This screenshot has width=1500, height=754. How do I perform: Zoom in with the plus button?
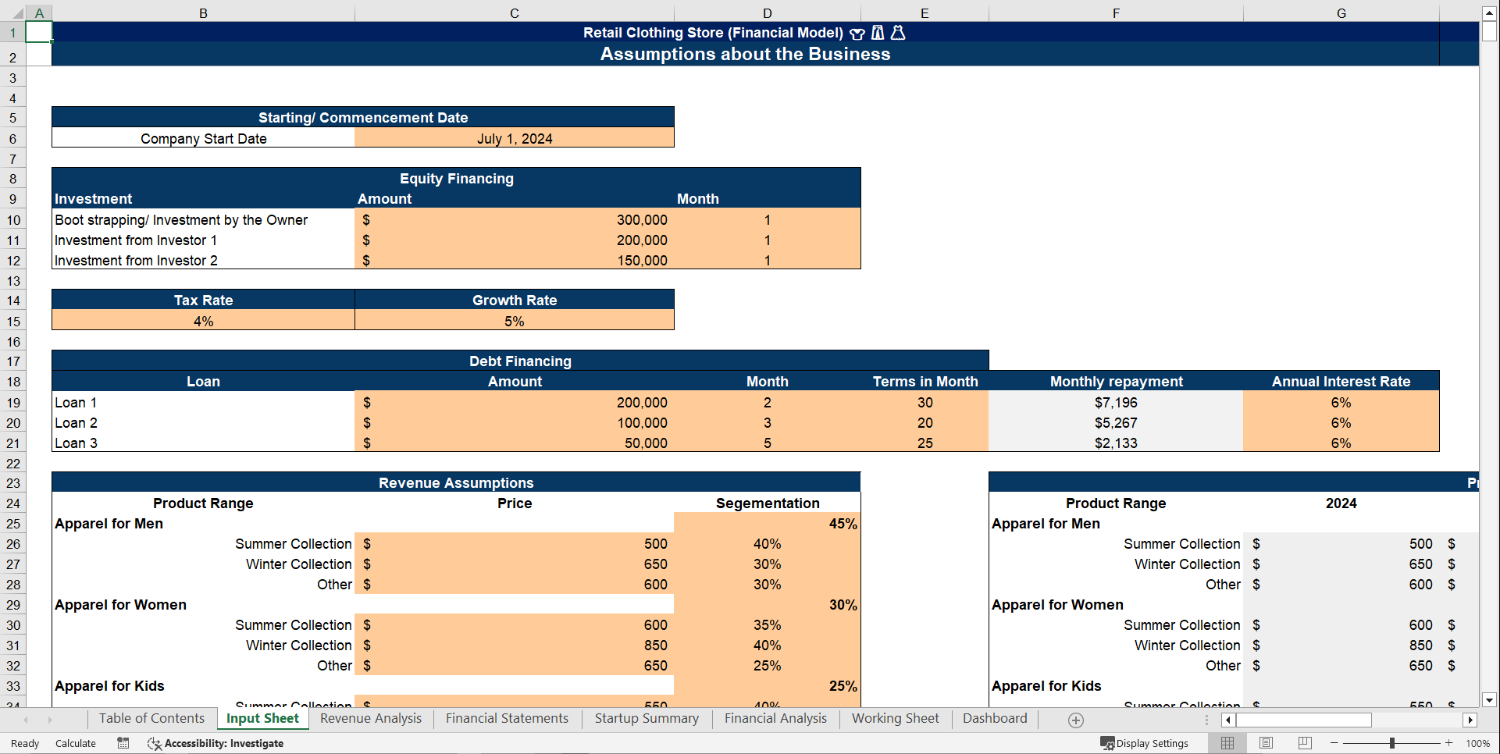click(x=1449, y=743)
